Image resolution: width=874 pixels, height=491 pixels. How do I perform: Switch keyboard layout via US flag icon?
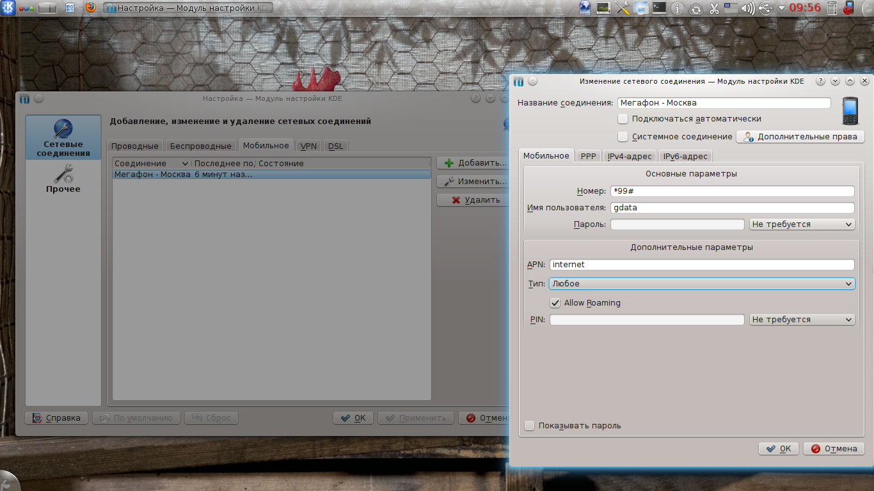click(x=731, y=8)
